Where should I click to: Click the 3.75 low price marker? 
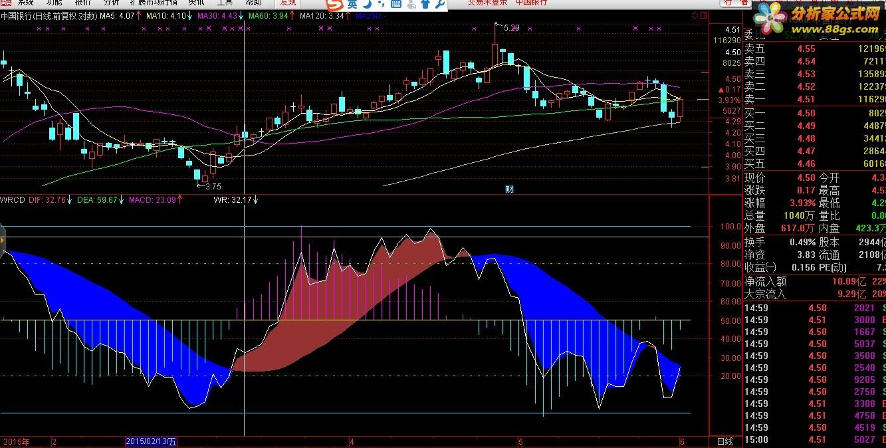click(x=213, y=187)
